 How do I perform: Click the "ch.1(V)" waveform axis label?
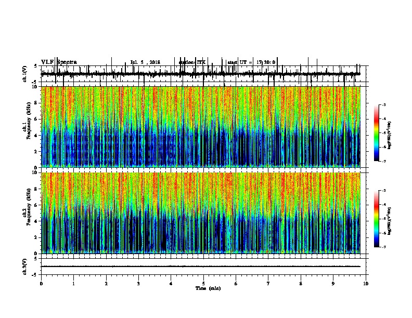25,74
